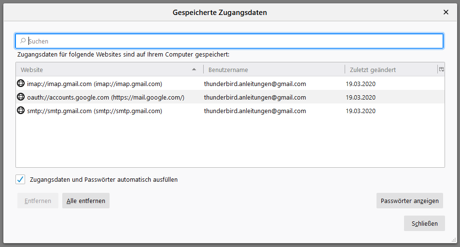Open the column picker icon in table header
The width and height of the screenshot is (460, 247).
(x=441, y=70)
